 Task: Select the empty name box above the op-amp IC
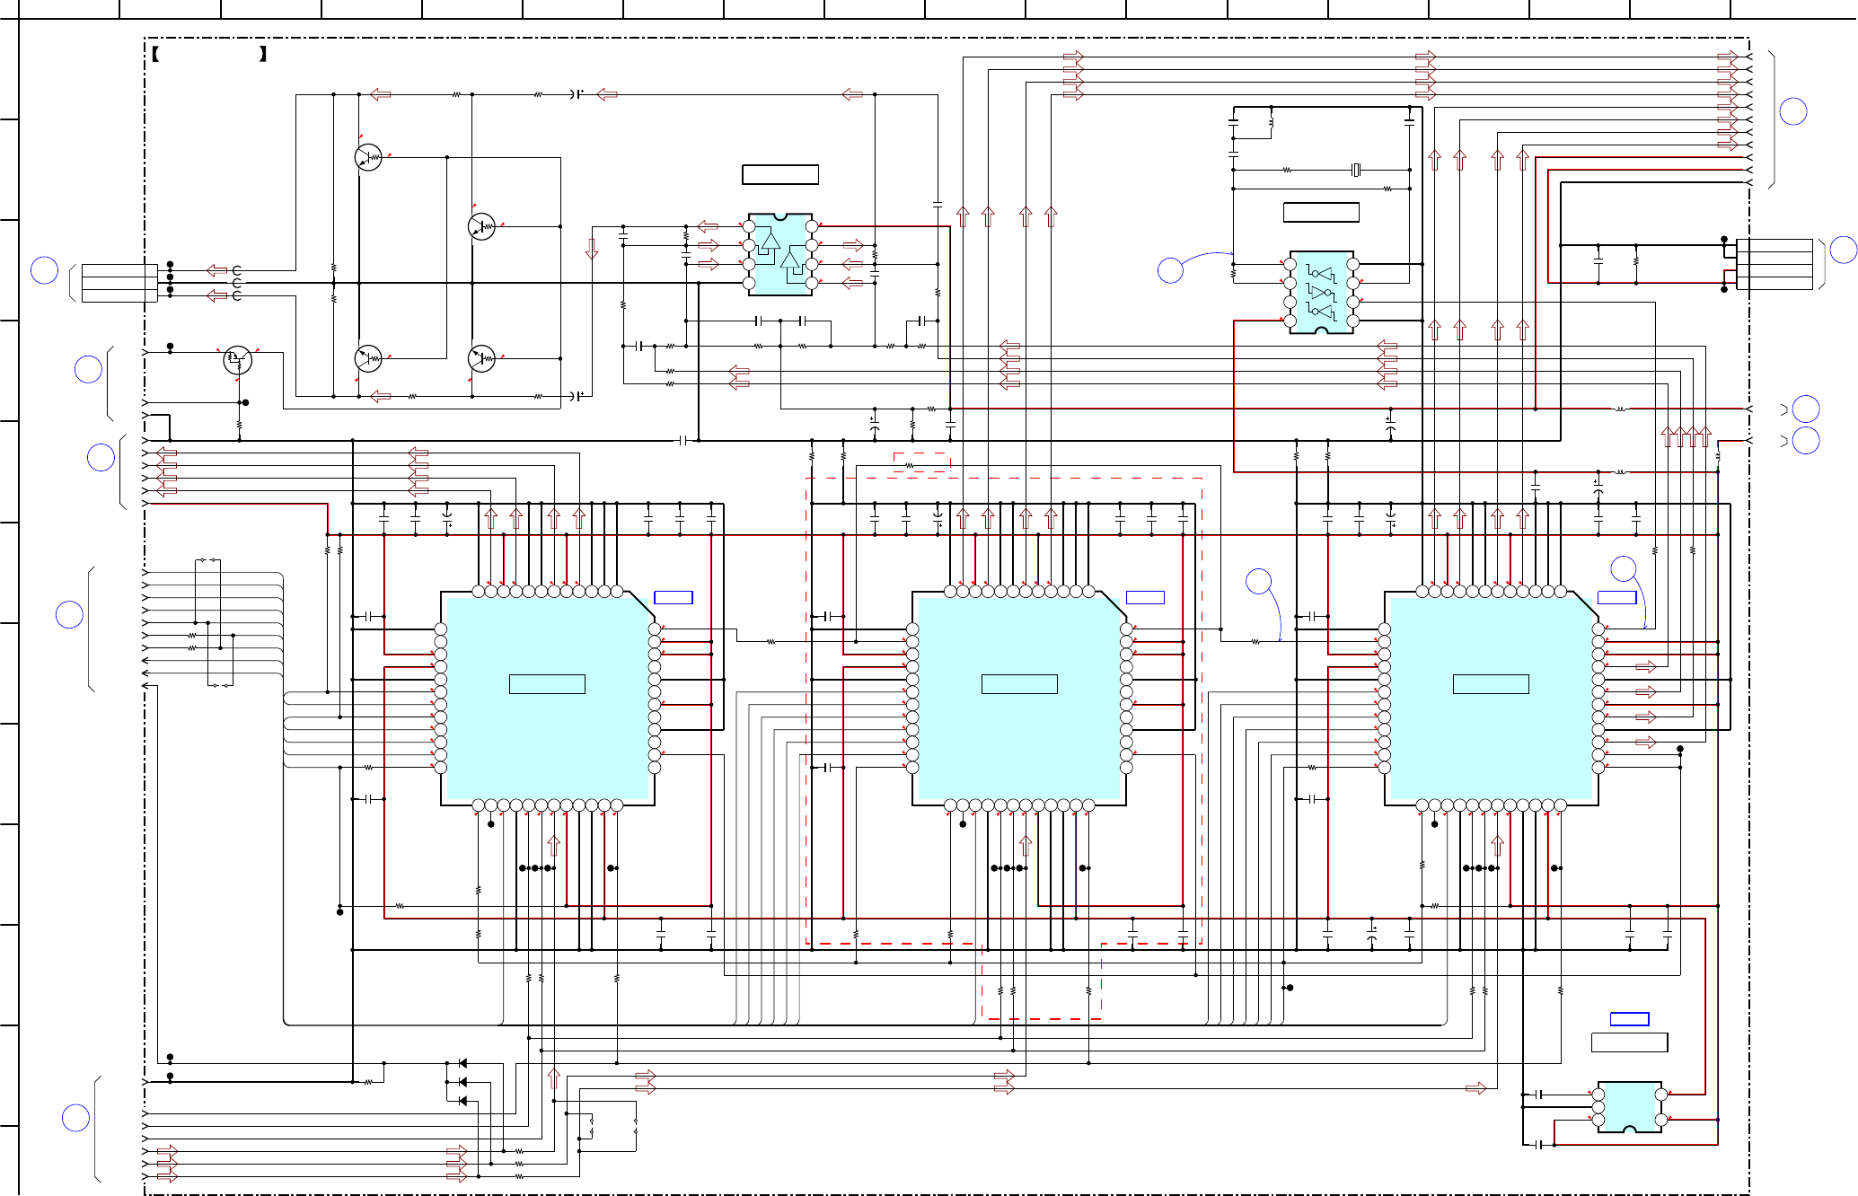pyautogui.click(x=780, y=174)
